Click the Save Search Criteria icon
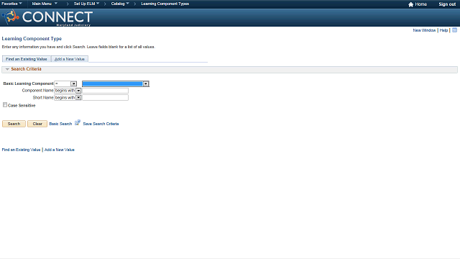460x259 pixels. pos(78,123)
